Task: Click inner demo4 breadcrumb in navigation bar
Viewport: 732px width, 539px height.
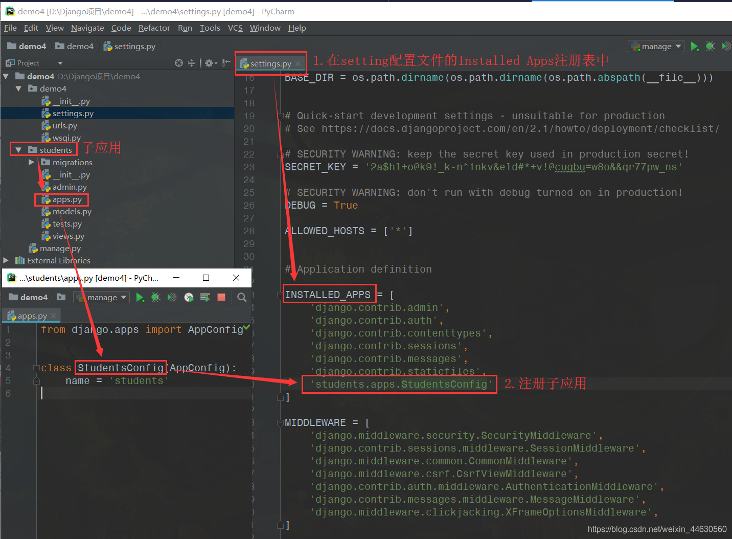Action: [x=75, y=46]
